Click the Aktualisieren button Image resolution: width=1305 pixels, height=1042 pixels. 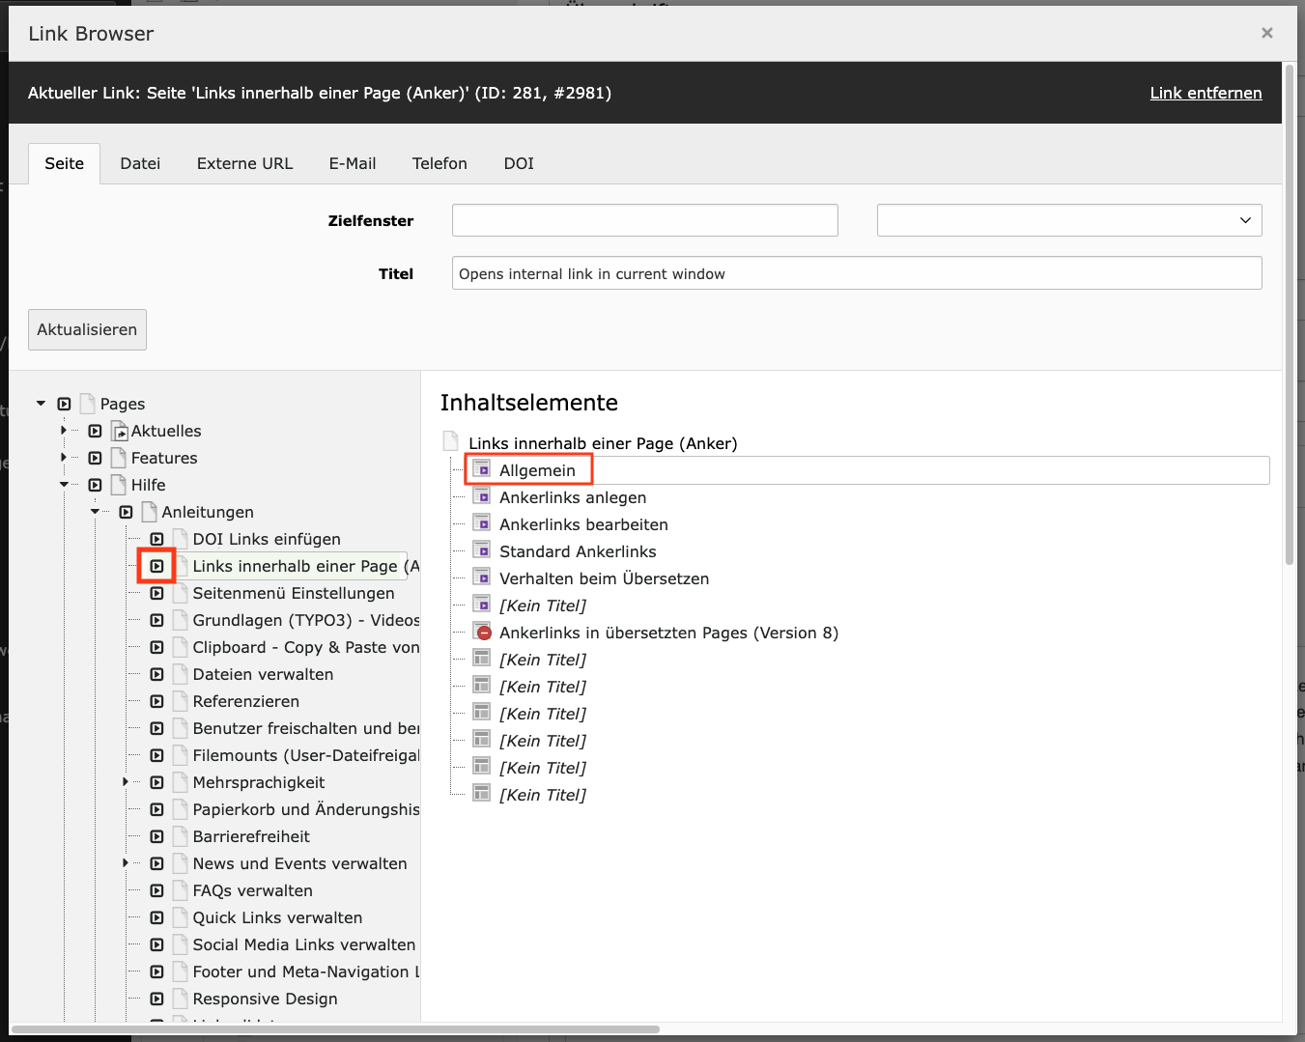(87, 329)
